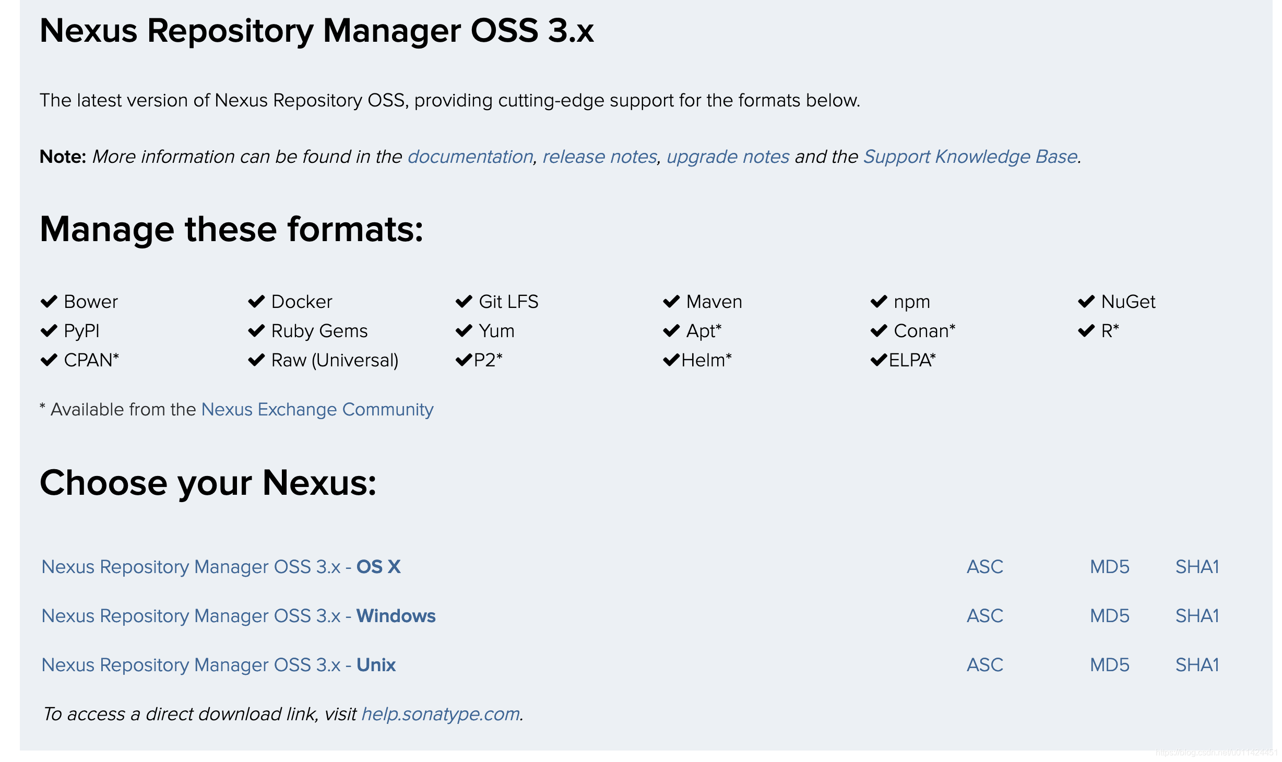Open the upgrade notes link
Image resolution: width=1282 pixels, height=762 pixels.
[728, 157]
